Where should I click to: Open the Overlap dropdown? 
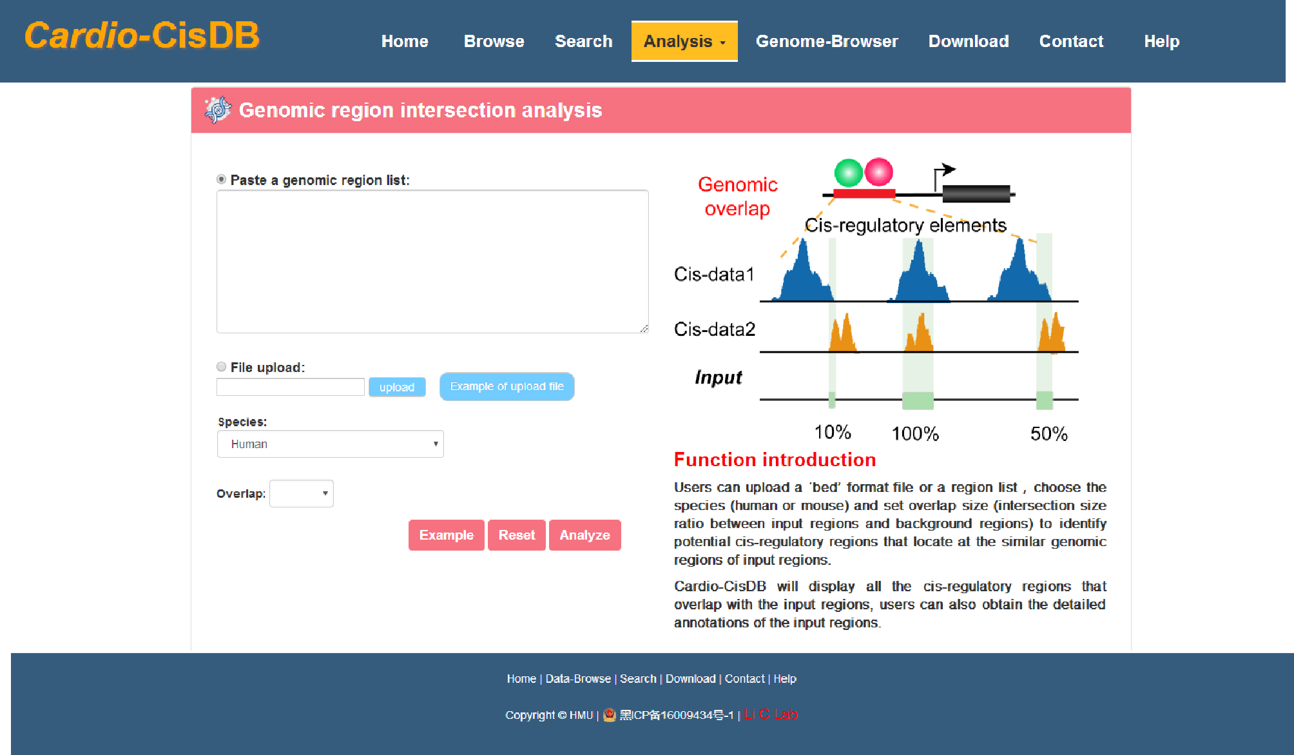click(x=302, y=493)
